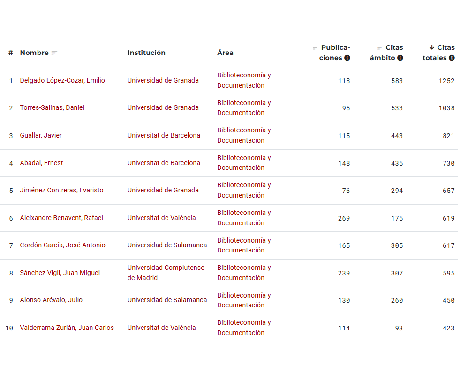The image size is (468, 367).
Task: Open Universidad Complutense de Madrid link
Action: click(166, 273)
